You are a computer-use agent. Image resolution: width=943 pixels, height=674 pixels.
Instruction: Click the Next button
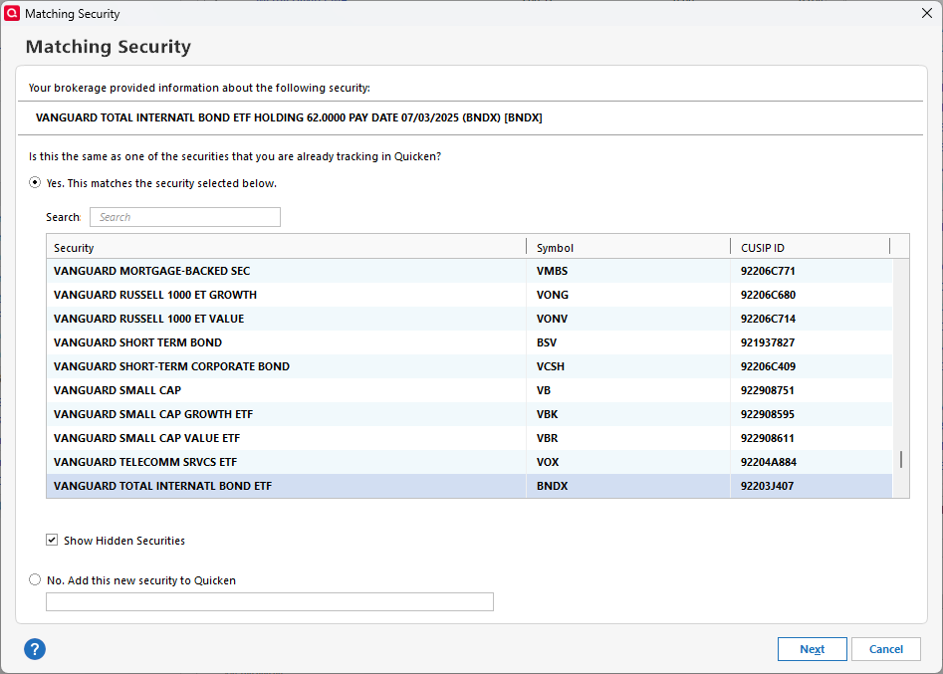[812, 649]
